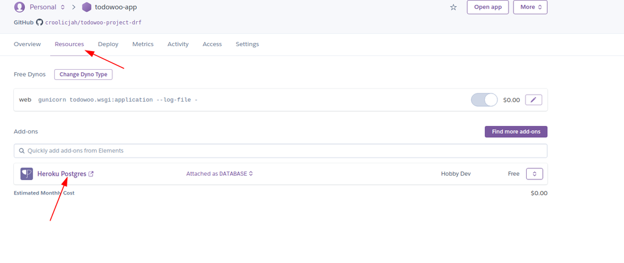Screen dimensions: 624x263
Task: Click the todowoo-app hexagon icon
Action: pyautogui.click(x=86, y=7)
